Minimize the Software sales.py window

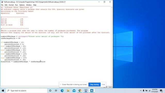(99, 2)
